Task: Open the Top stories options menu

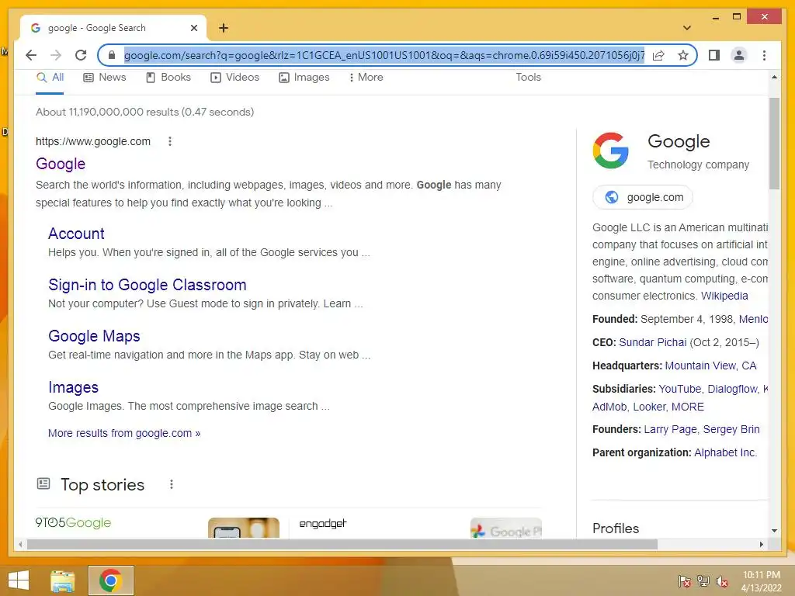Action: [x=172, y=484]
